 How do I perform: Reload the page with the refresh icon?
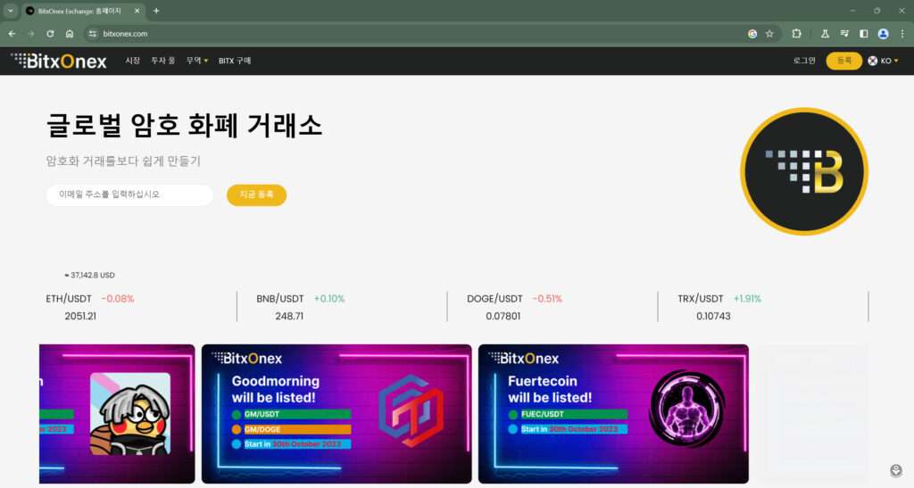click(50, 34)
